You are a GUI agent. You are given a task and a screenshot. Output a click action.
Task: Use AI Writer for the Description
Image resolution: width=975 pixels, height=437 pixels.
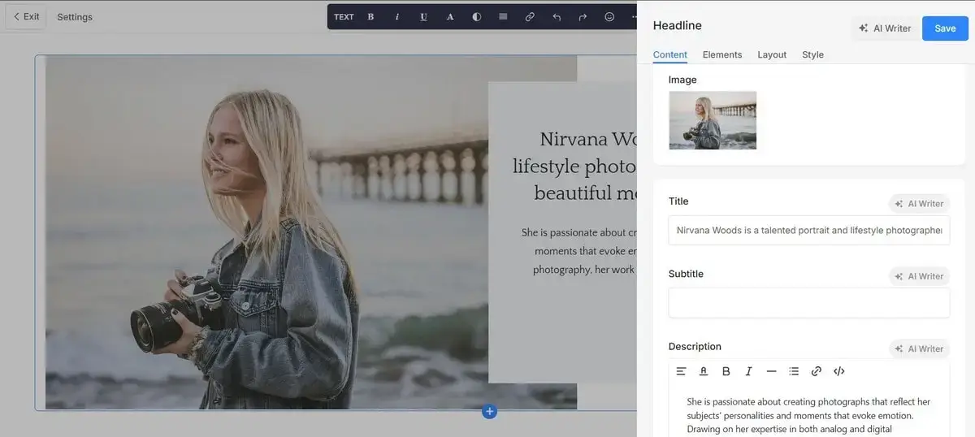point(919,348)
